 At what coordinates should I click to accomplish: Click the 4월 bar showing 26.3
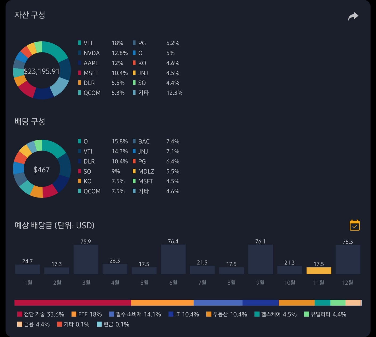point(115,269)
